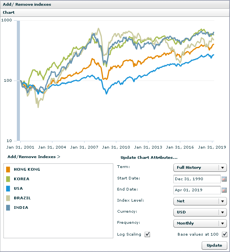
Task: Uncheck the Base values at 100 checkbox
Action: click(x=224, y=234)
